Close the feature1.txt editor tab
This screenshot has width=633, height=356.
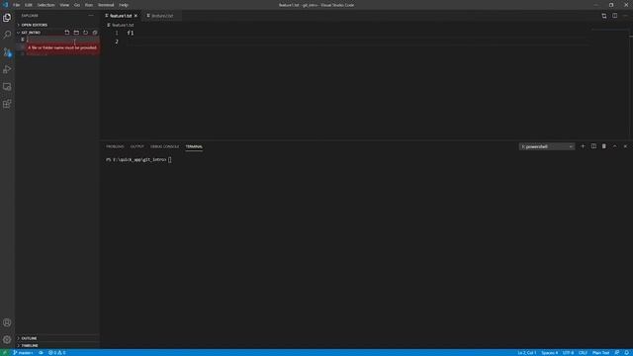(136, 16)
